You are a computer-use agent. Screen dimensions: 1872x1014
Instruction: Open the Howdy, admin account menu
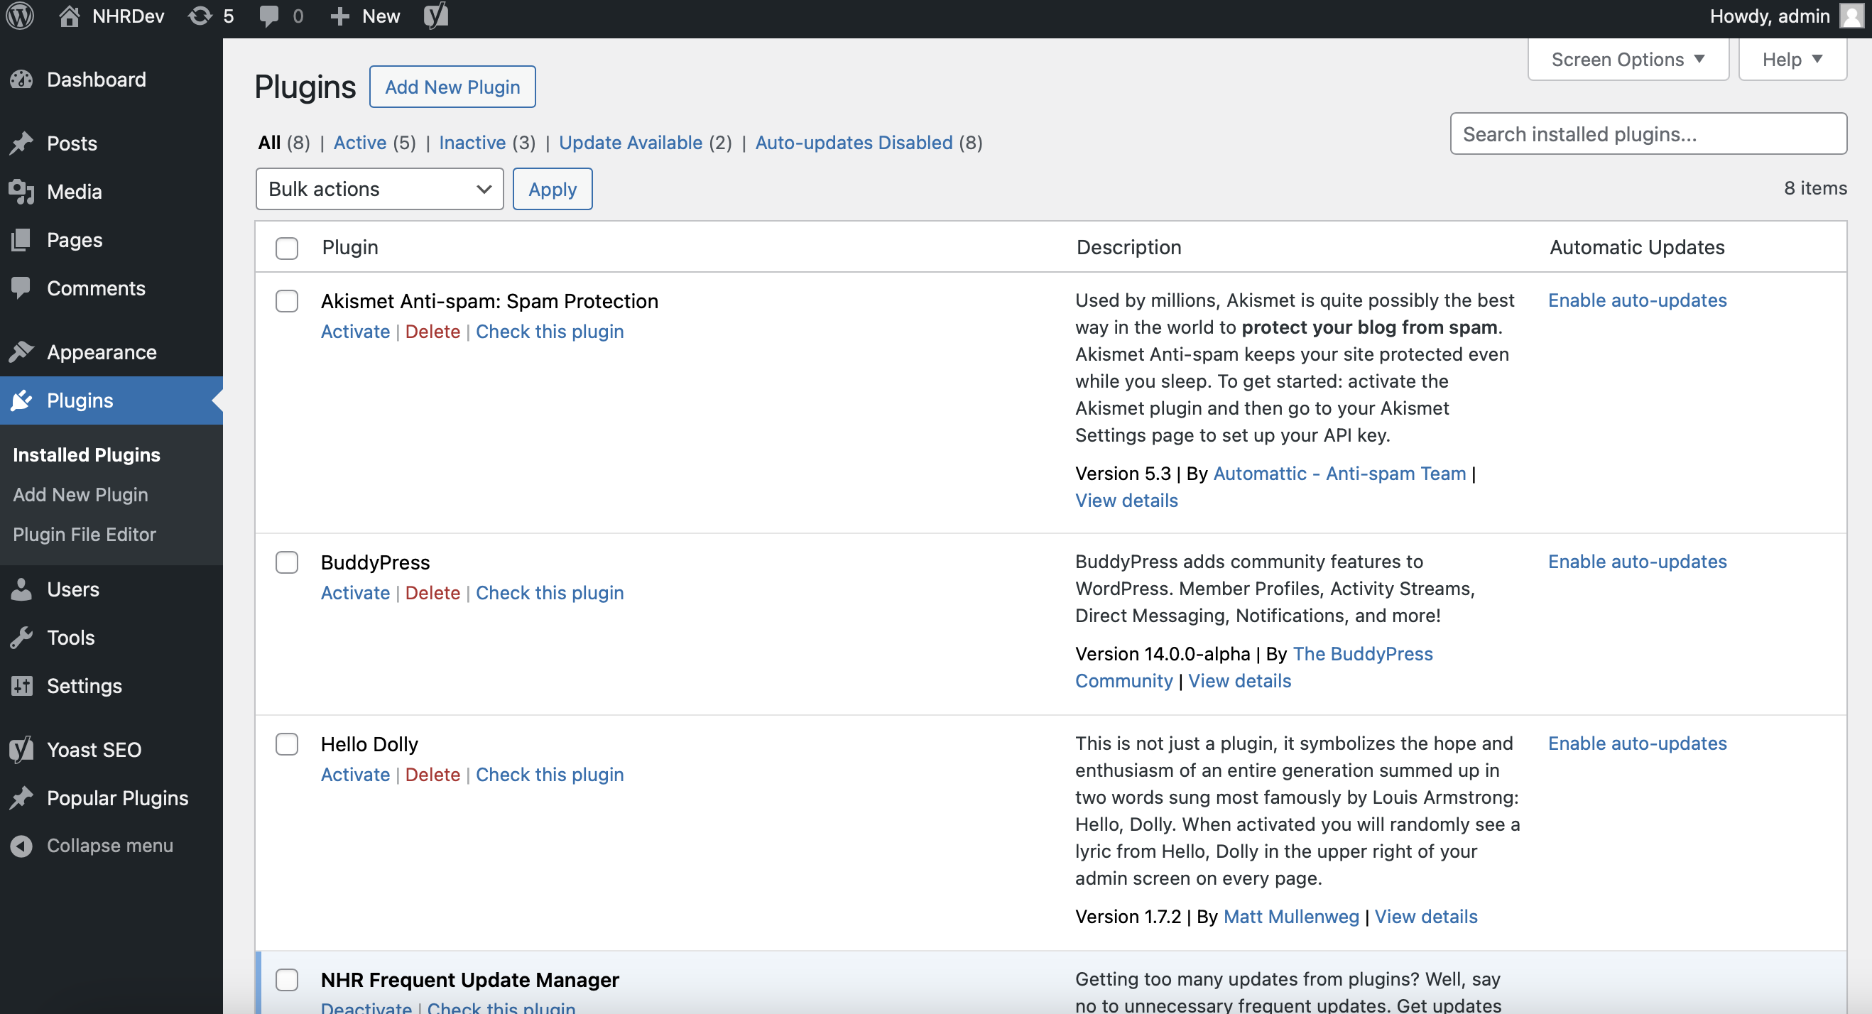[x=1785, y=16]
